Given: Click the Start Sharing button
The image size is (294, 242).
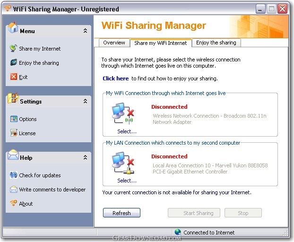Looking at the screenshot, I should (x=194, y=213).
